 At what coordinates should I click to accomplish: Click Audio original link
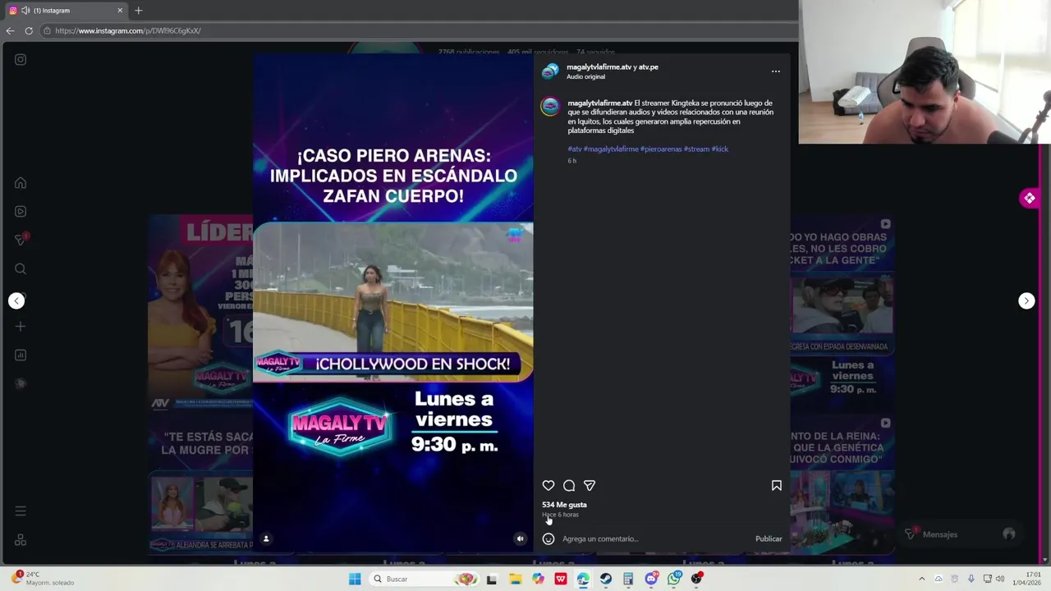(585, 76)
